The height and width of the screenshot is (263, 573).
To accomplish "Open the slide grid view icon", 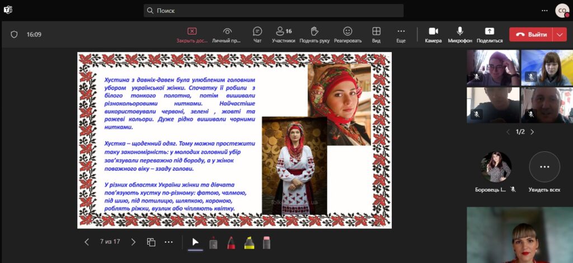I will click(151, 242).
